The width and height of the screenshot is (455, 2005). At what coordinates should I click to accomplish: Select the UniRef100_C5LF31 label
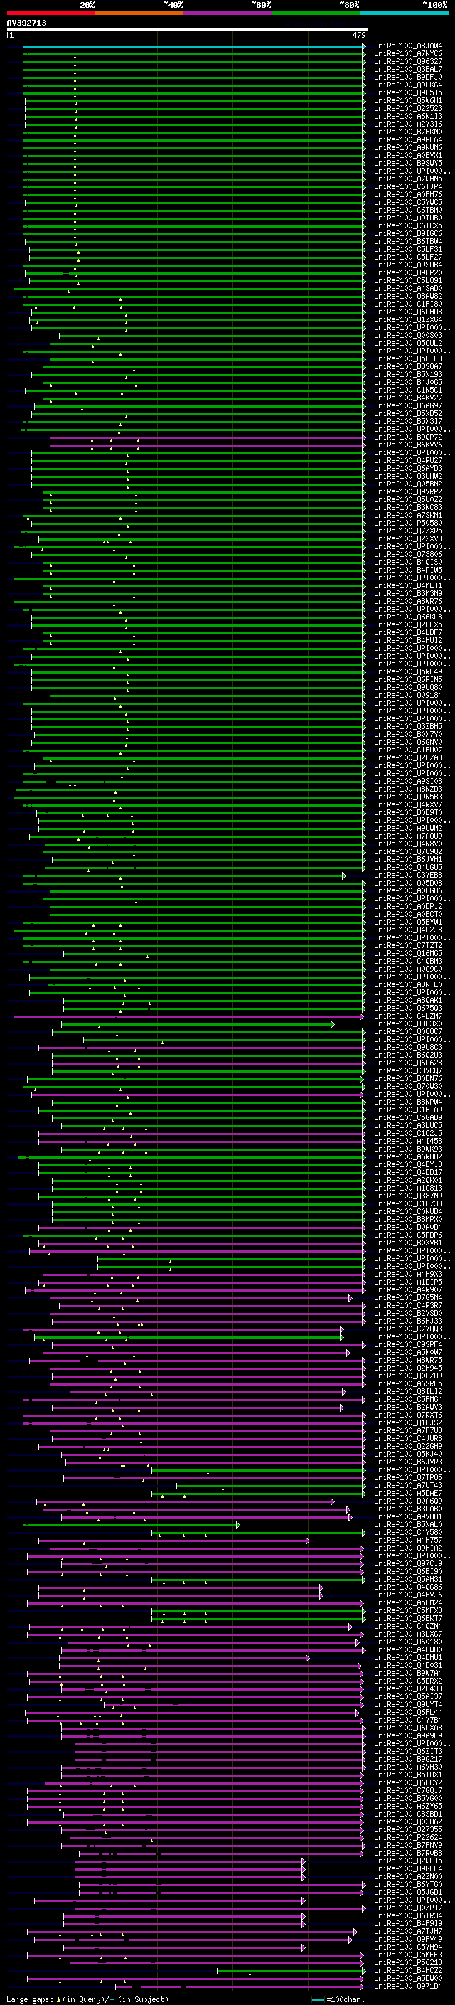point(408,249)
